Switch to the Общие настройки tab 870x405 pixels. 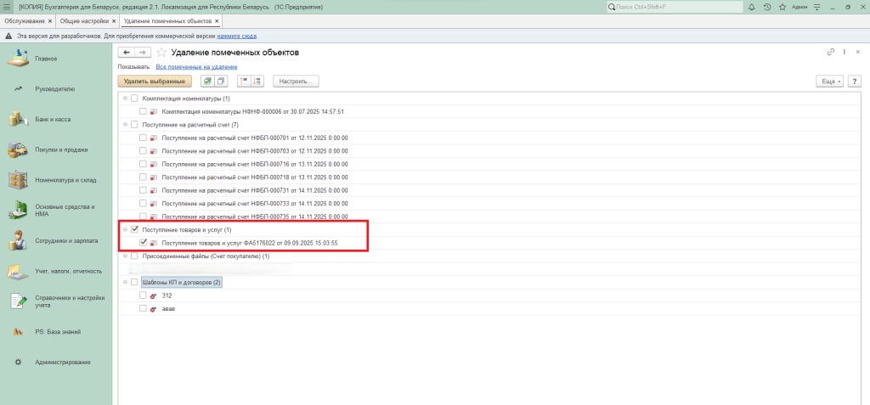point(83,20)
